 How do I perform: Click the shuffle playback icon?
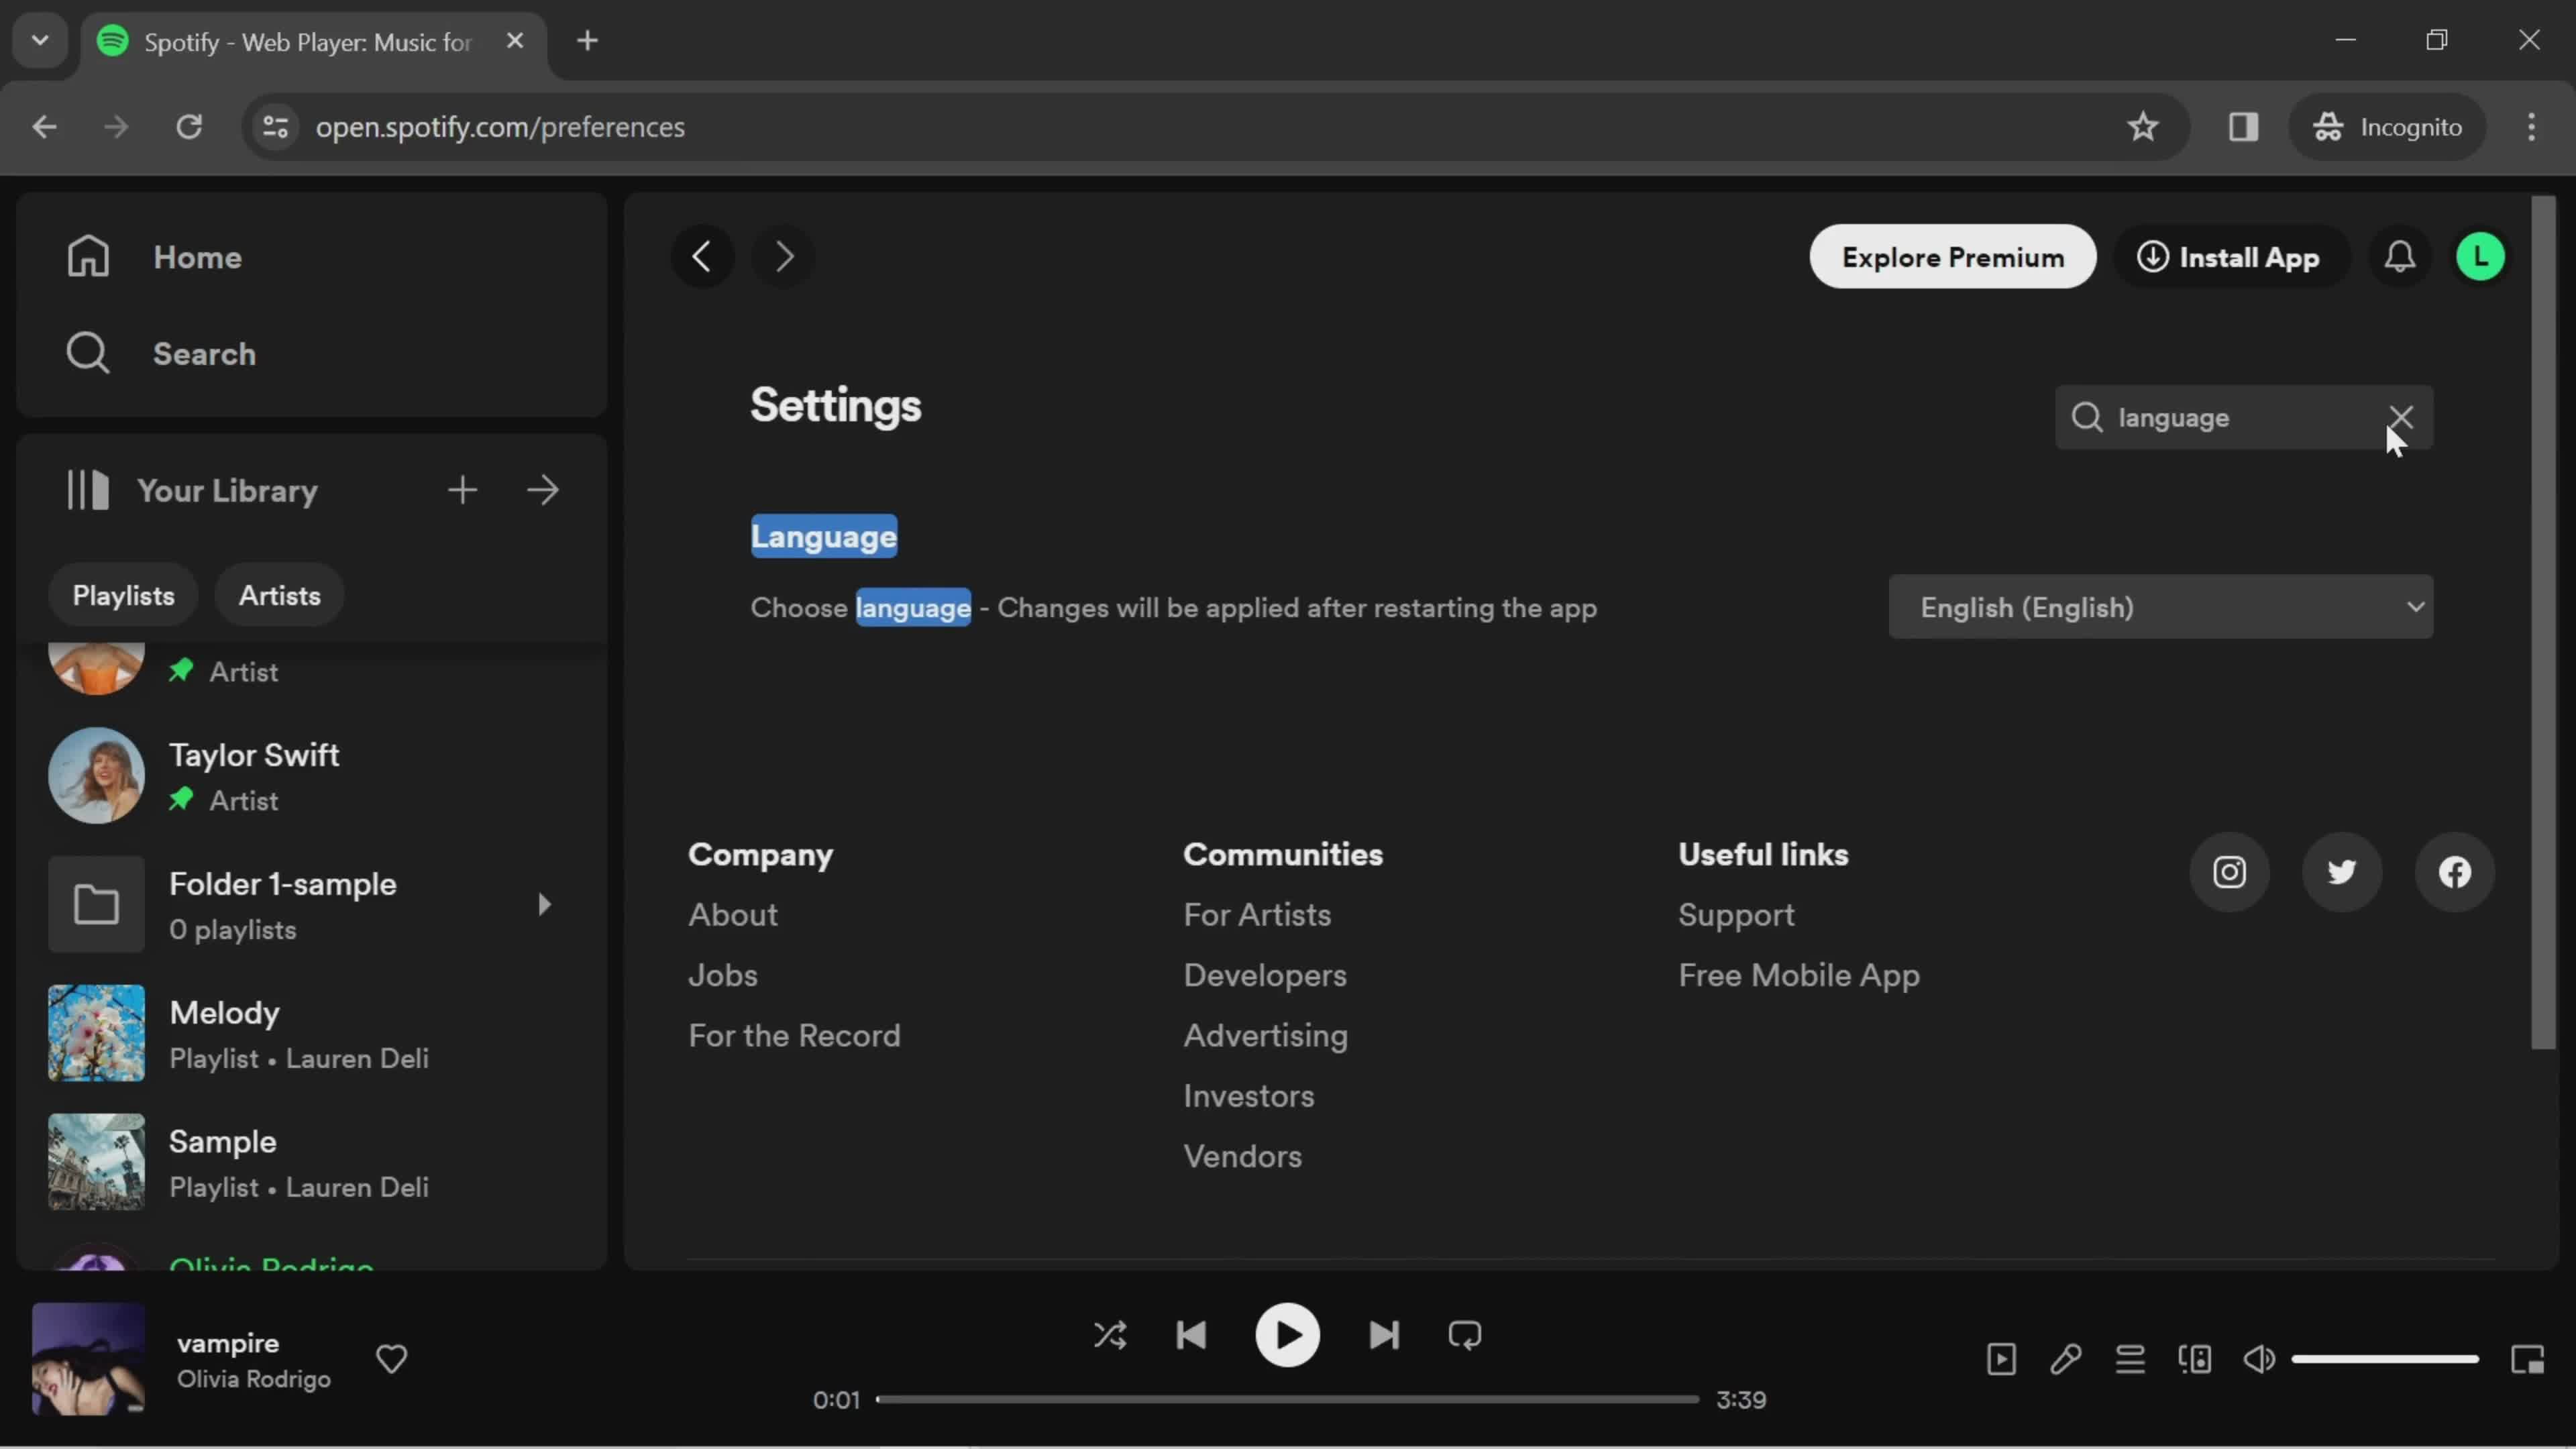[1110, 1336]
